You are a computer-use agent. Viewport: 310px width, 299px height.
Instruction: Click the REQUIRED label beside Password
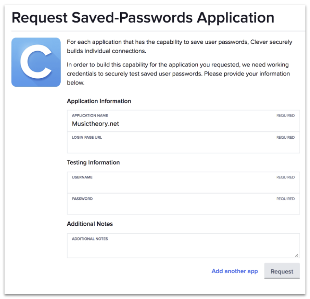(x=286, y=198)
